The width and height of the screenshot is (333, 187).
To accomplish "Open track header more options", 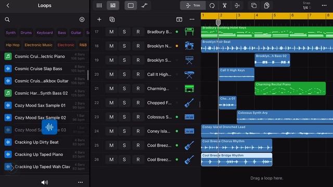I will tap(192, 20).
